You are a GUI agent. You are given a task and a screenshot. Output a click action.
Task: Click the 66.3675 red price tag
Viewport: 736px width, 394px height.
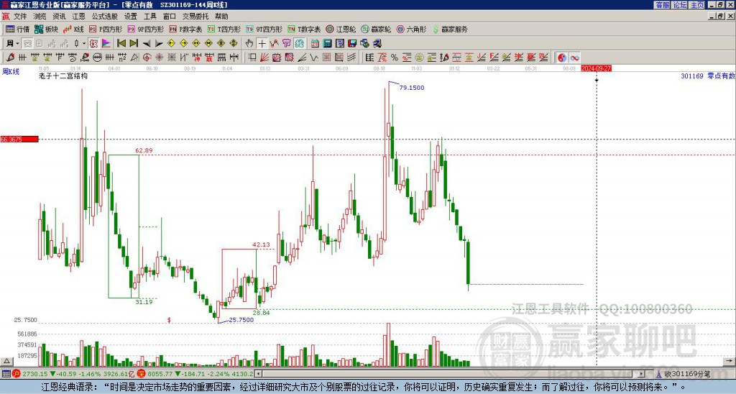19,139
